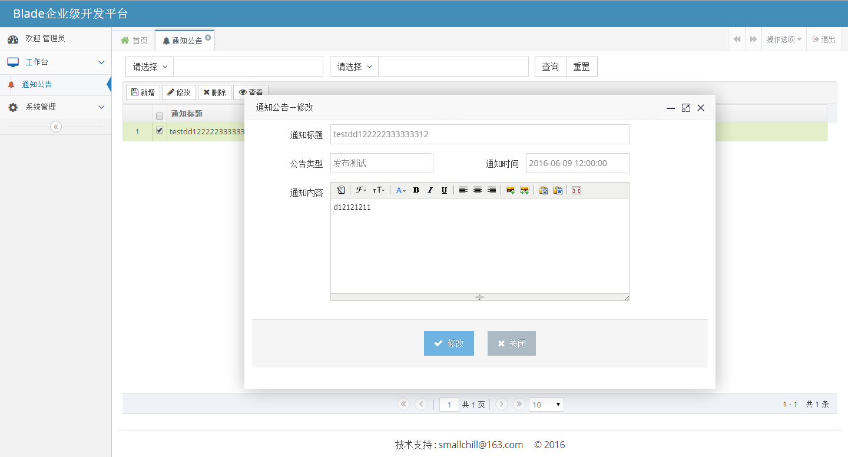Click the 删除 toolbar button
The width and height of the screenshot is (848, 457).
point(214,92)
